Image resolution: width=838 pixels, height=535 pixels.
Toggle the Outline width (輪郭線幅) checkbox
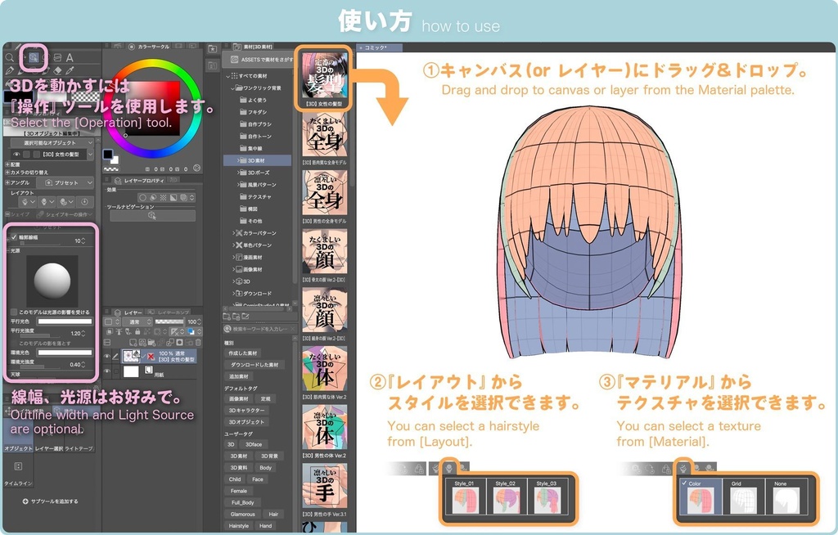pyautogui.click(x=14, y=237)
